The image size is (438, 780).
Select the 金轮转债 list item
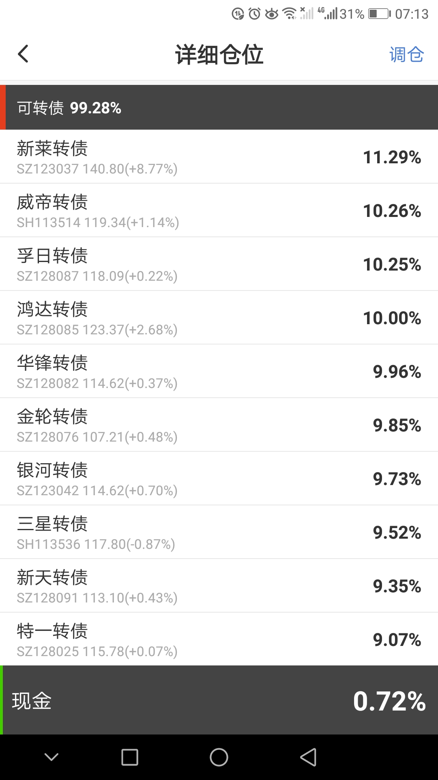(x=219, y=425)
